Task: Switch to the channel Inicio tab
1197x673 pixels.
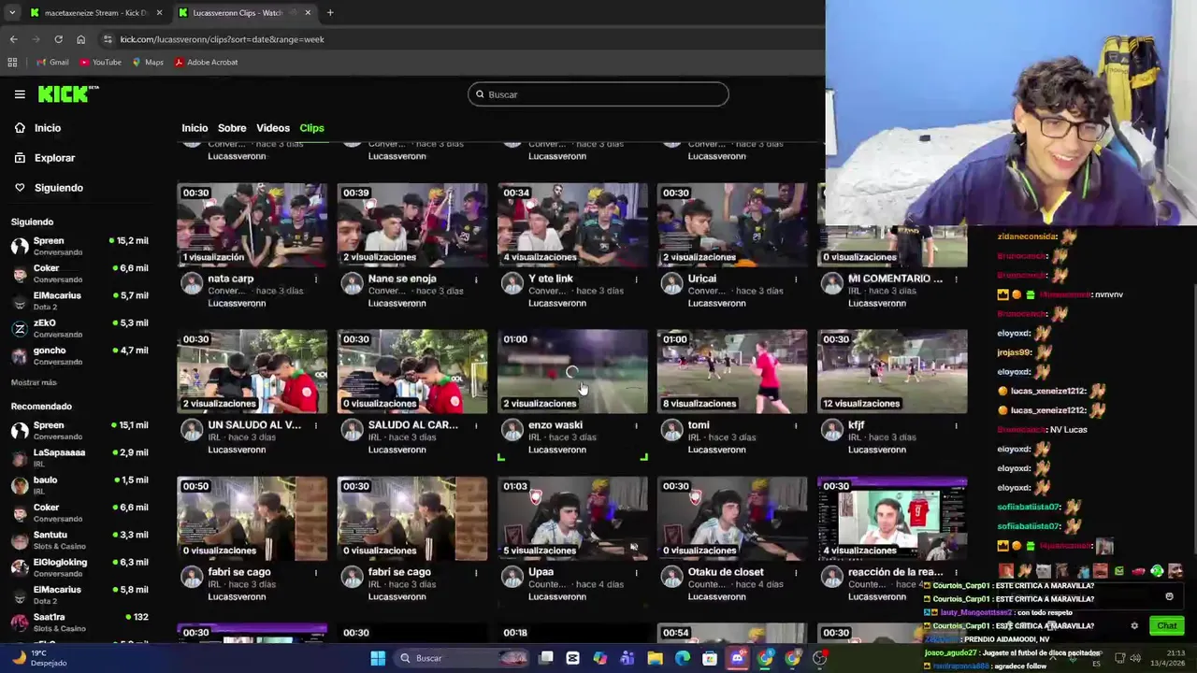Action: coord(195,128)
